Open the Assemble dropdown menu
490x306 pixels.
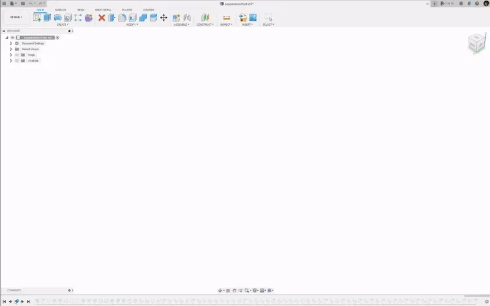[181, 24]
